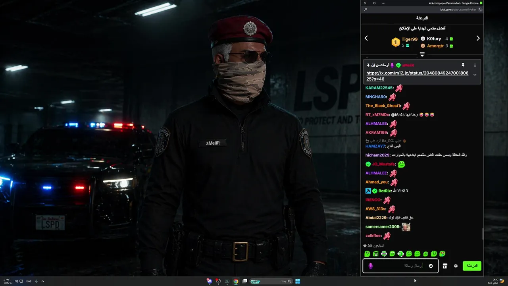Click username AWS_313s in chat
Viewport: 508px width, 286px height.
[x=375, y=209]
